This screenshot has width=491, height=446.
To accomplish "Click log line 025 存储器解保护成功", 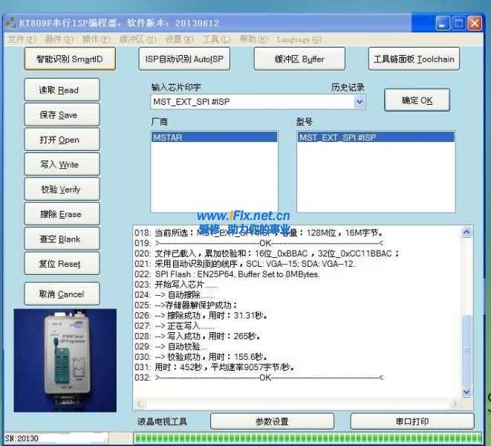I will [186, 305].
